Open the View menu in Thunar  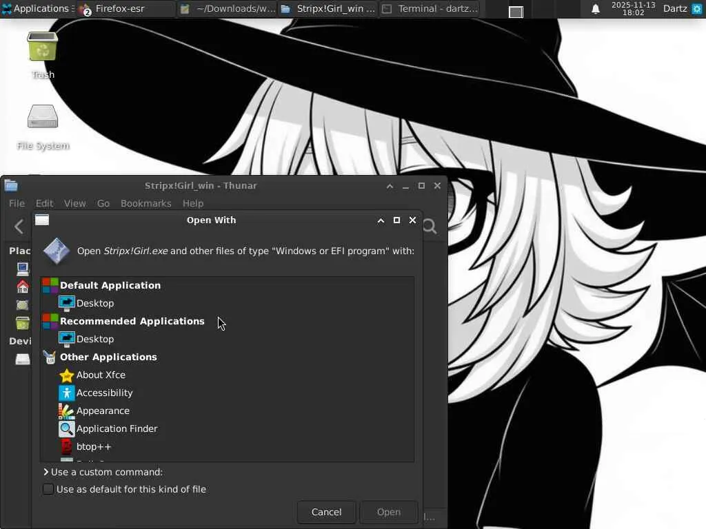coord(74,203)
